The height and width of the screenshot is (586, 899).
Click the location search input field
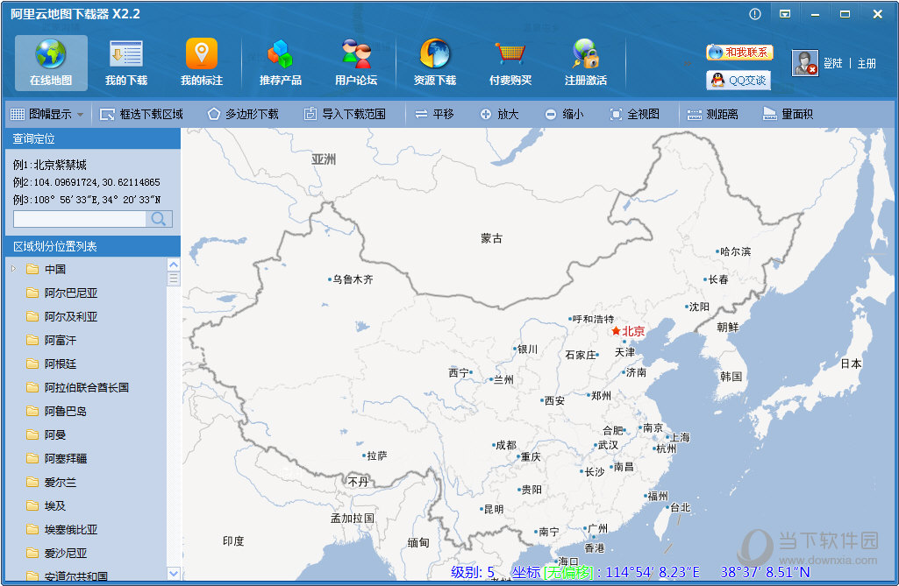pos(80,219)
